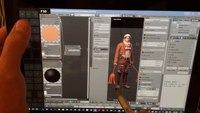This screenshot has width=200, height=113.
Task: Switch to the World properties tab icon
Action: coord(184,38)
